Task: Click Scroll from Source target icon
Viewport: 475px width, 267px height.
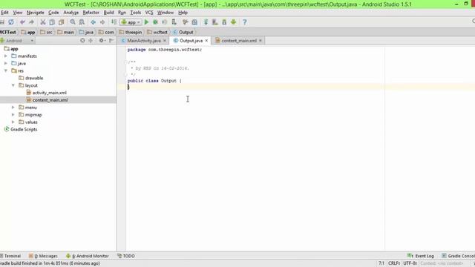Action: click(82, 41)
